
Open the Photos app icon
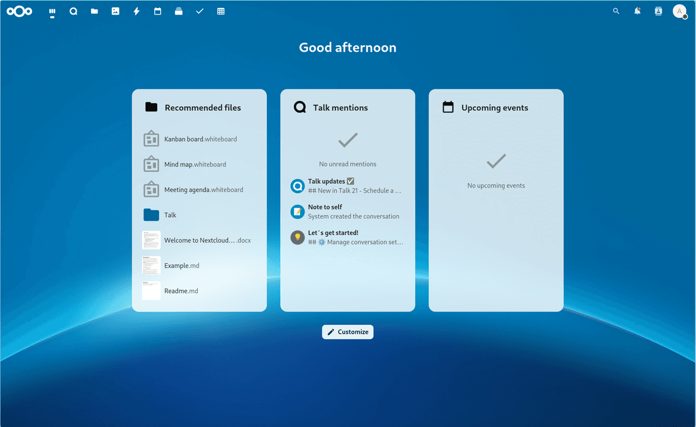[115, 11]
